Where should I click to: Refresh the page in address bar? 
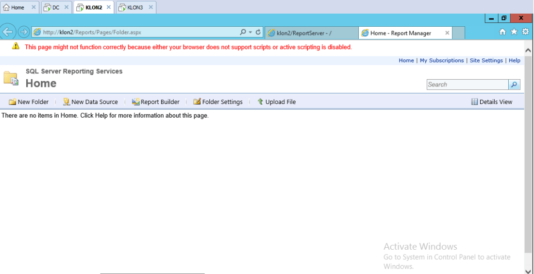(x=258, y=33)
